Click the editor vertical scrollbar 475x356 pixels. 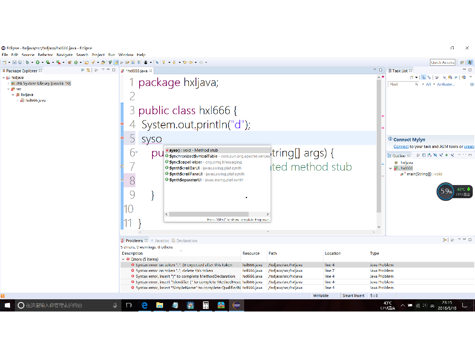379,146
